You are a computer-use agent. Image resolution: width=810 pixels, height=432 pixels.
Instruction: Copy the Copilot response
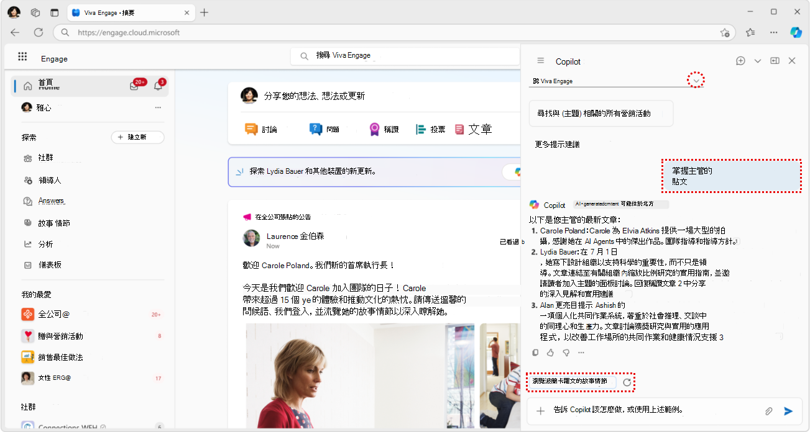point(535,353)
